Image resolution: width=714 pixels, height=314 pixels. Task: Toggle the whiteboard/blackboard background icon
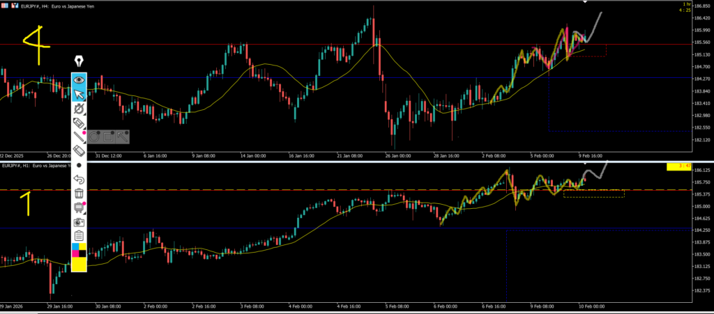(79, 207)
